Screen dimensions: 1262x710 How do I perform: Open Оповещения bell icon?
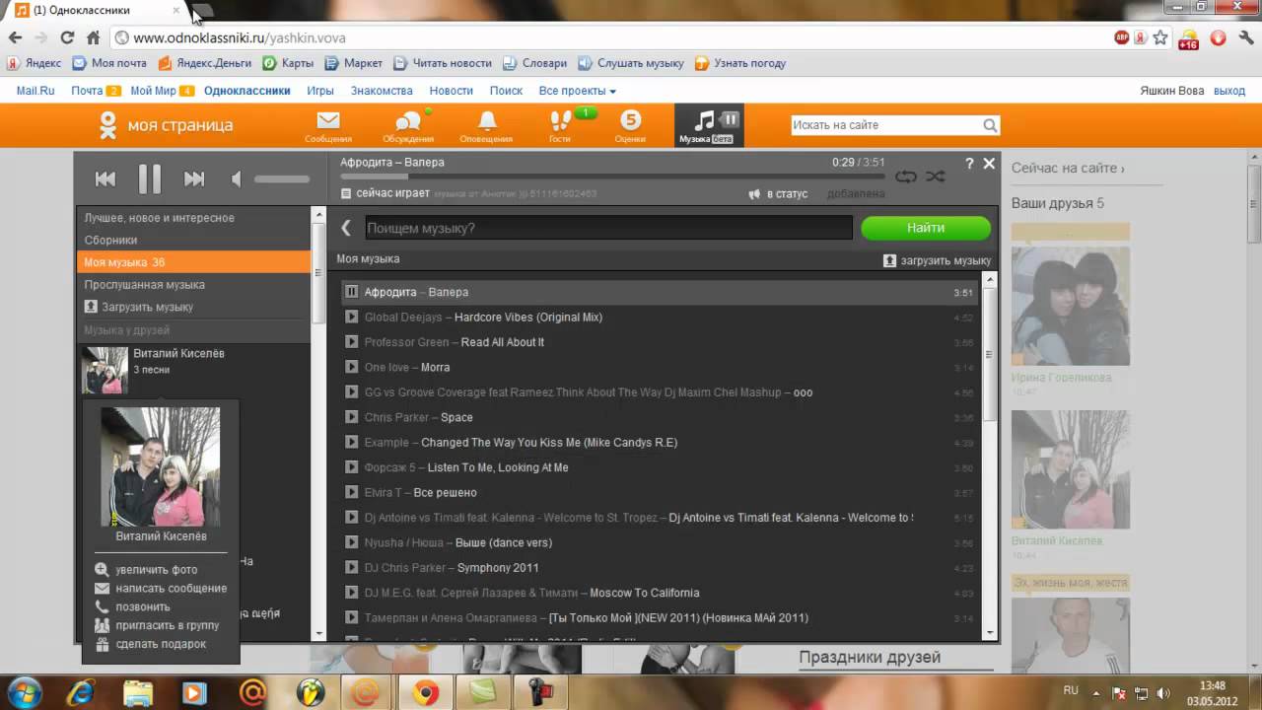click(486, 126)
